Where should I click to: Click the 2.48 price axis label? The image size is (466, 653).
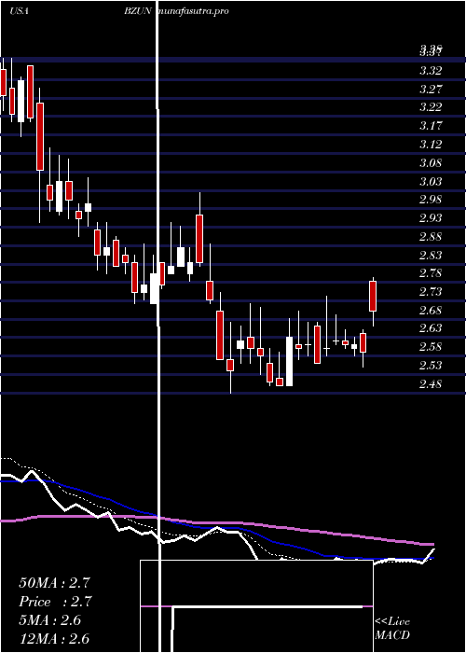tap(431, 383)
